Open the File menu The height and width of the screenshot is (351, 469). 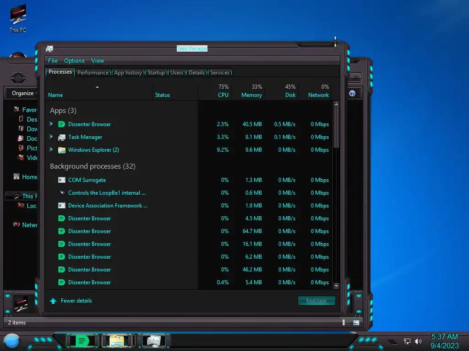pos(53,61)
